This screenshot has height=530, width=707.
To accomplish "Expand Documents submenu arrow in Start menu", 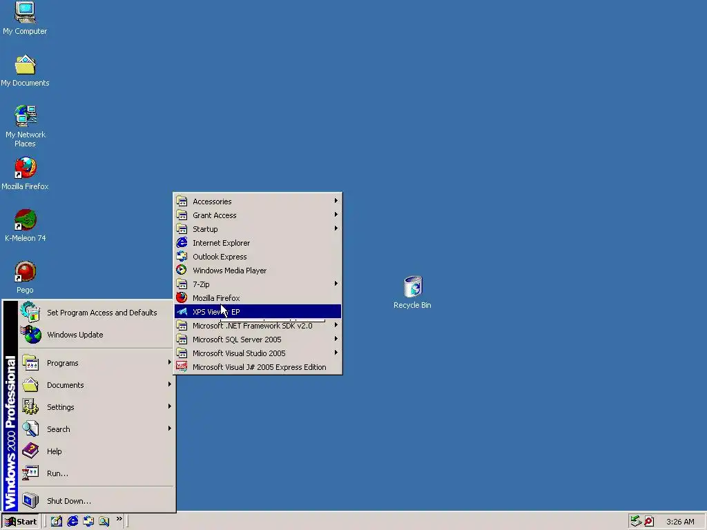I will tap(170, 384).
